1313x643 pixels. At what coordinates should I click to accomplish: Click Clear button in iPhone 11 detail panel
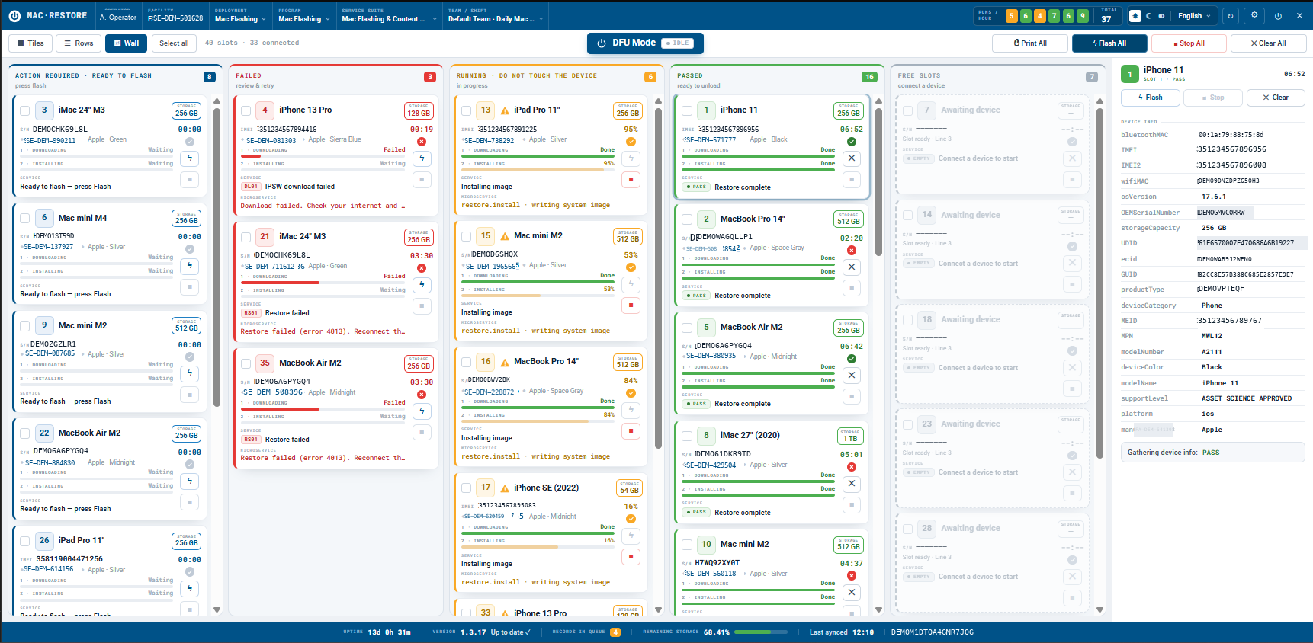[x=1276, y=98]
